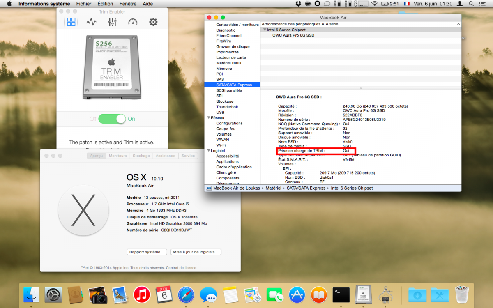Select Wi-Fi under Réseau
The image size is (493, 308).
[x=221, y=145]
